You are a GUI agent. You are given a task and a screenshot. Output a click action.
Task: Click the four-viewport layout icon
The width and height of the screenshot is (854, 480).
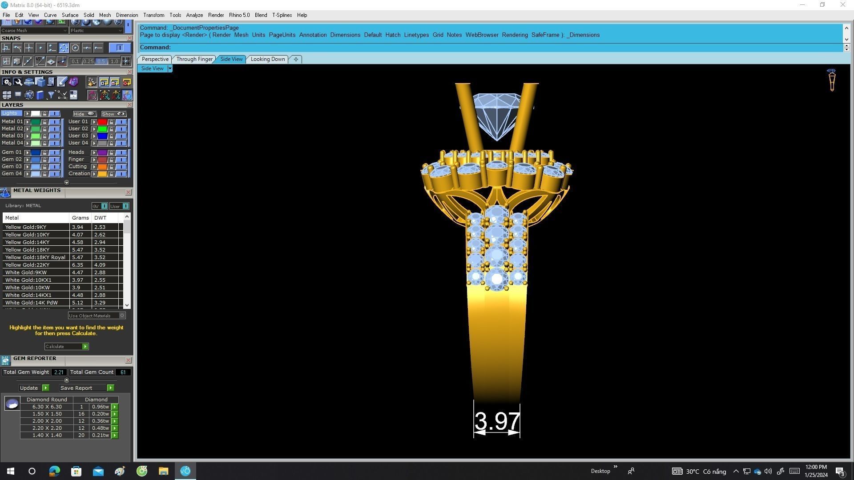click(x=7, y=95)
